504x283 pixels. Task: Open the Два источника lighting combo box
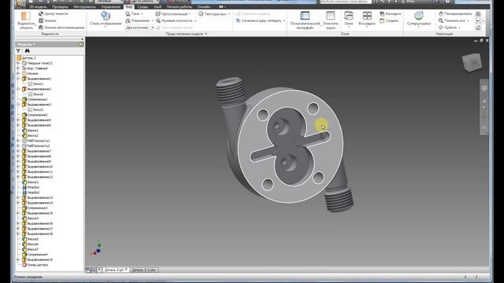tap(139, 28)
